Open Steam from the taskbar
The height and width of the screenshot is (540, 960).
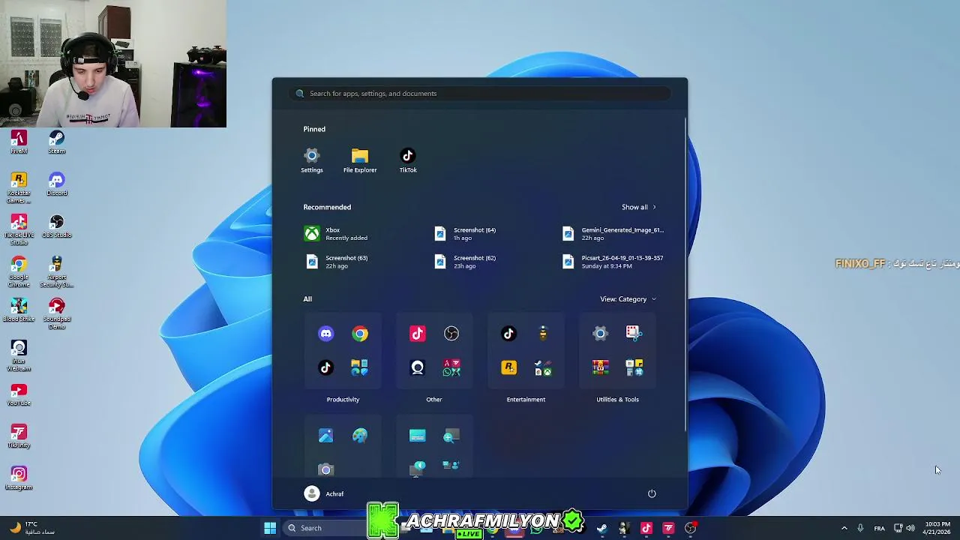(x=601, y=528)
